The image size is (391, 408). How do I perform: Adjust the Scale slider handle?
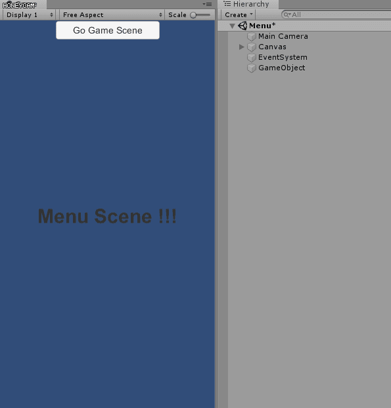pyautogui.click(x=193, y=15)
